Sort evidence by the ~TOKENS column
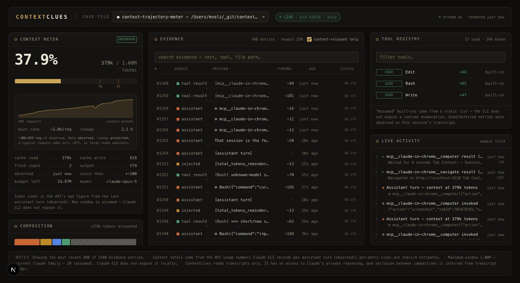Image resolution: width=520 pixels, height=283 pixels. [x=284, y=69]
